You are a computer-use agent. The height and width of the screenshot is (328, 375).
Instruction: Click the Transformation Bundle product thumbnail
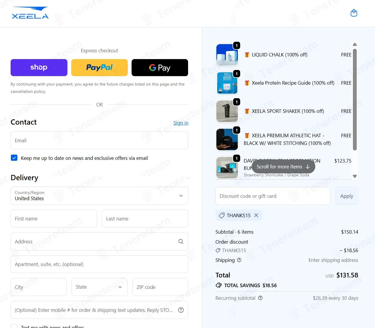tap(227, 168)
